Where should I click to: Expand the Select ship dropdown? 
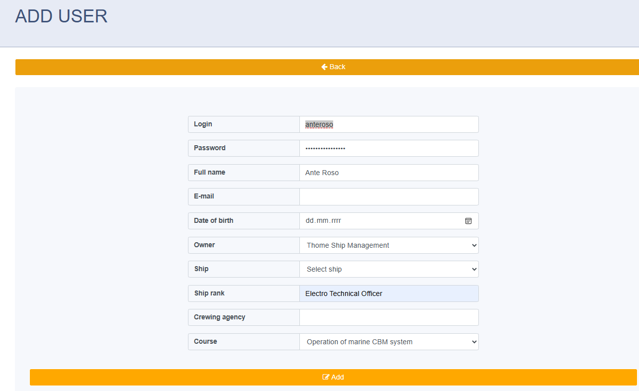point(389,269)
